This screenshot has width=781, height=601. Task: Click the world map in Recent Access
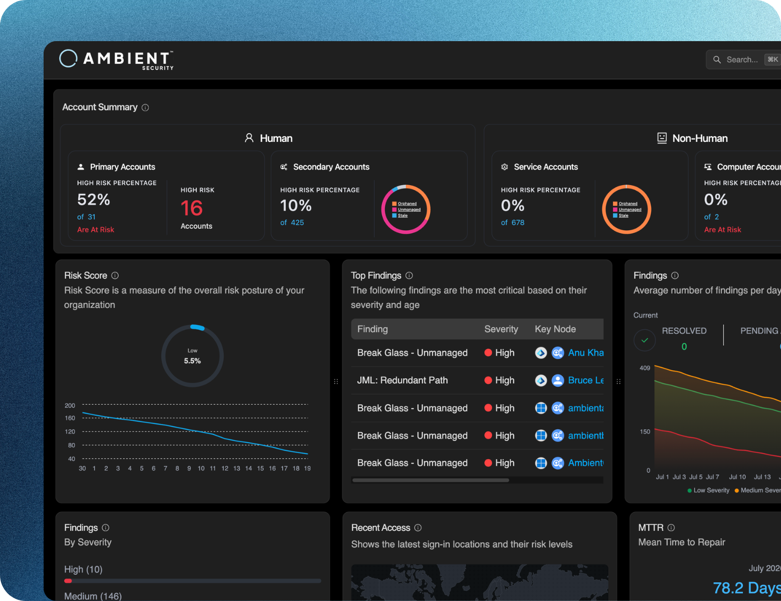[480, 582]
